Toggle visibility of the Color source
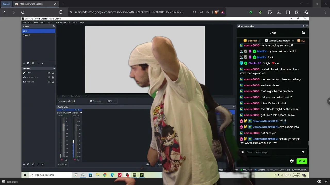 49,73
